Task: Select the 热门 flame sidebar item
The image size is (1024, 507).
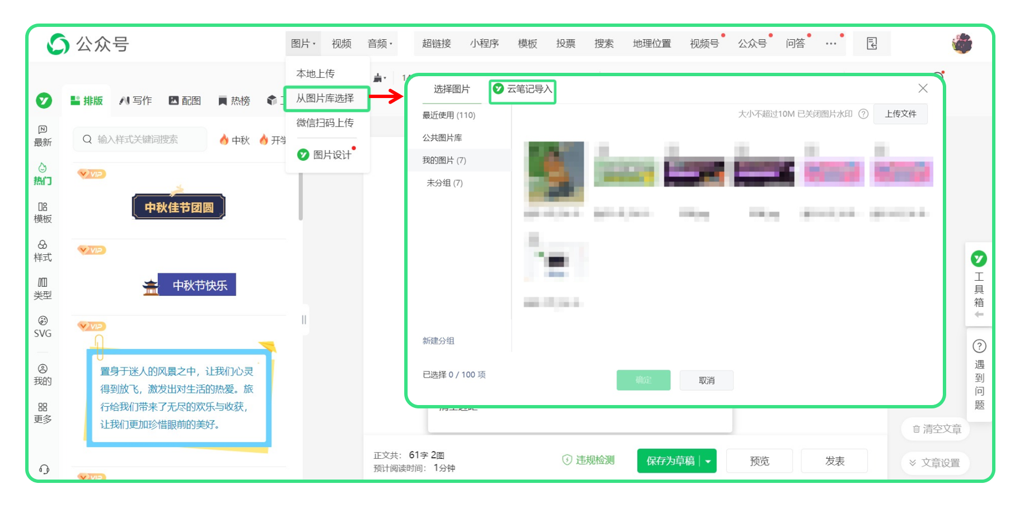Action: [43, 174]
